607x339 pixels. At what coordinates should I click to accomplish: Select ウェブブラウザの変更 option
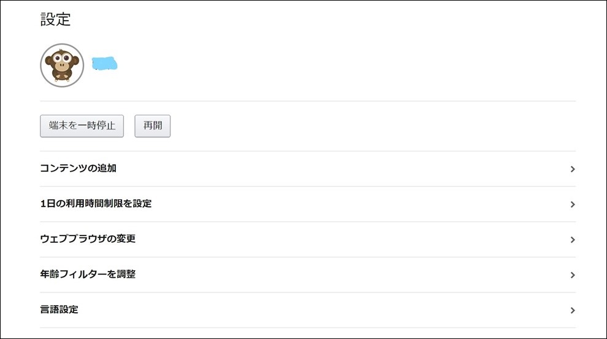(308, 239)
